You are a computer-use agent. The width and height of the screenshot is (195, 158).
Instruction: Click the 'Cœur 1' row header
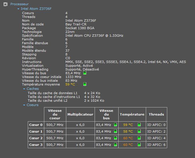point(36,131)
